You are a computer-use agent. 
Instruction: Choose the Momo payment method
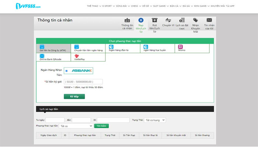click(181, 47)
